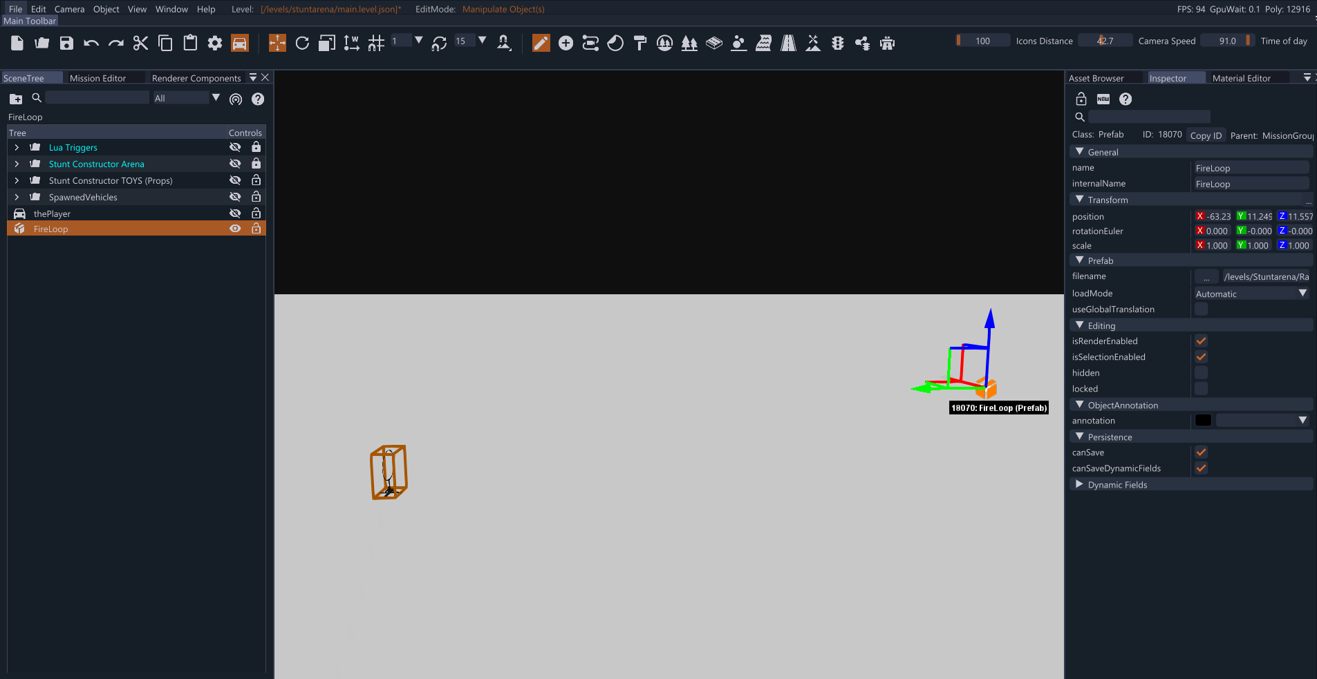Browse prefab filename with ellipsis button
1317x679 pixels.
[x=1206, y=276]
